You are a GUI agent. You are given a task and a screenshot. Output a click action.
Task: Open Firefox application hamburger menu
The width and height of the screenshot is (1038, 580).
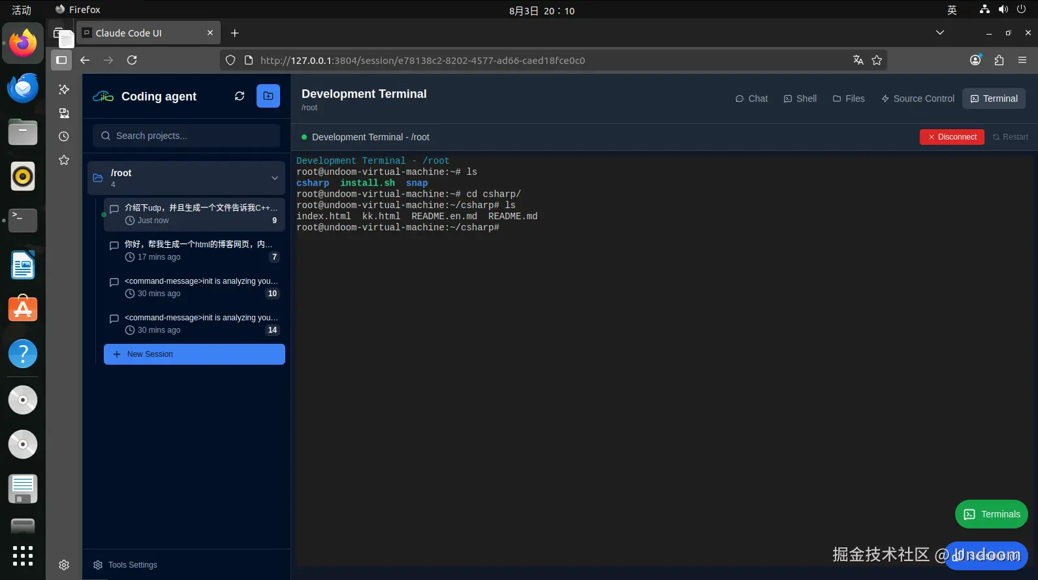[1022, 60]
